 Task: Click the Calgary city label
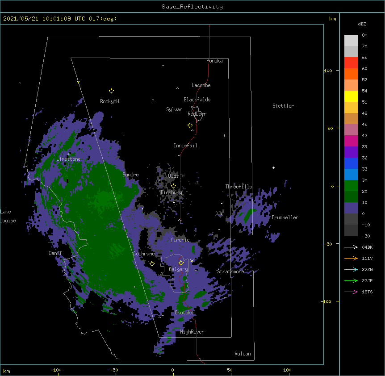[178, 269]
